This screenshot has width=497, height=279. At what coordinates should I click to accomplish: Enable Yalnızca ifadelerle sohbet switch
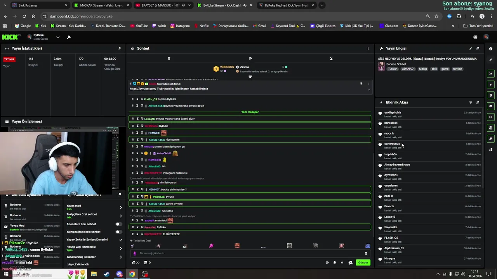click(119, 232)
